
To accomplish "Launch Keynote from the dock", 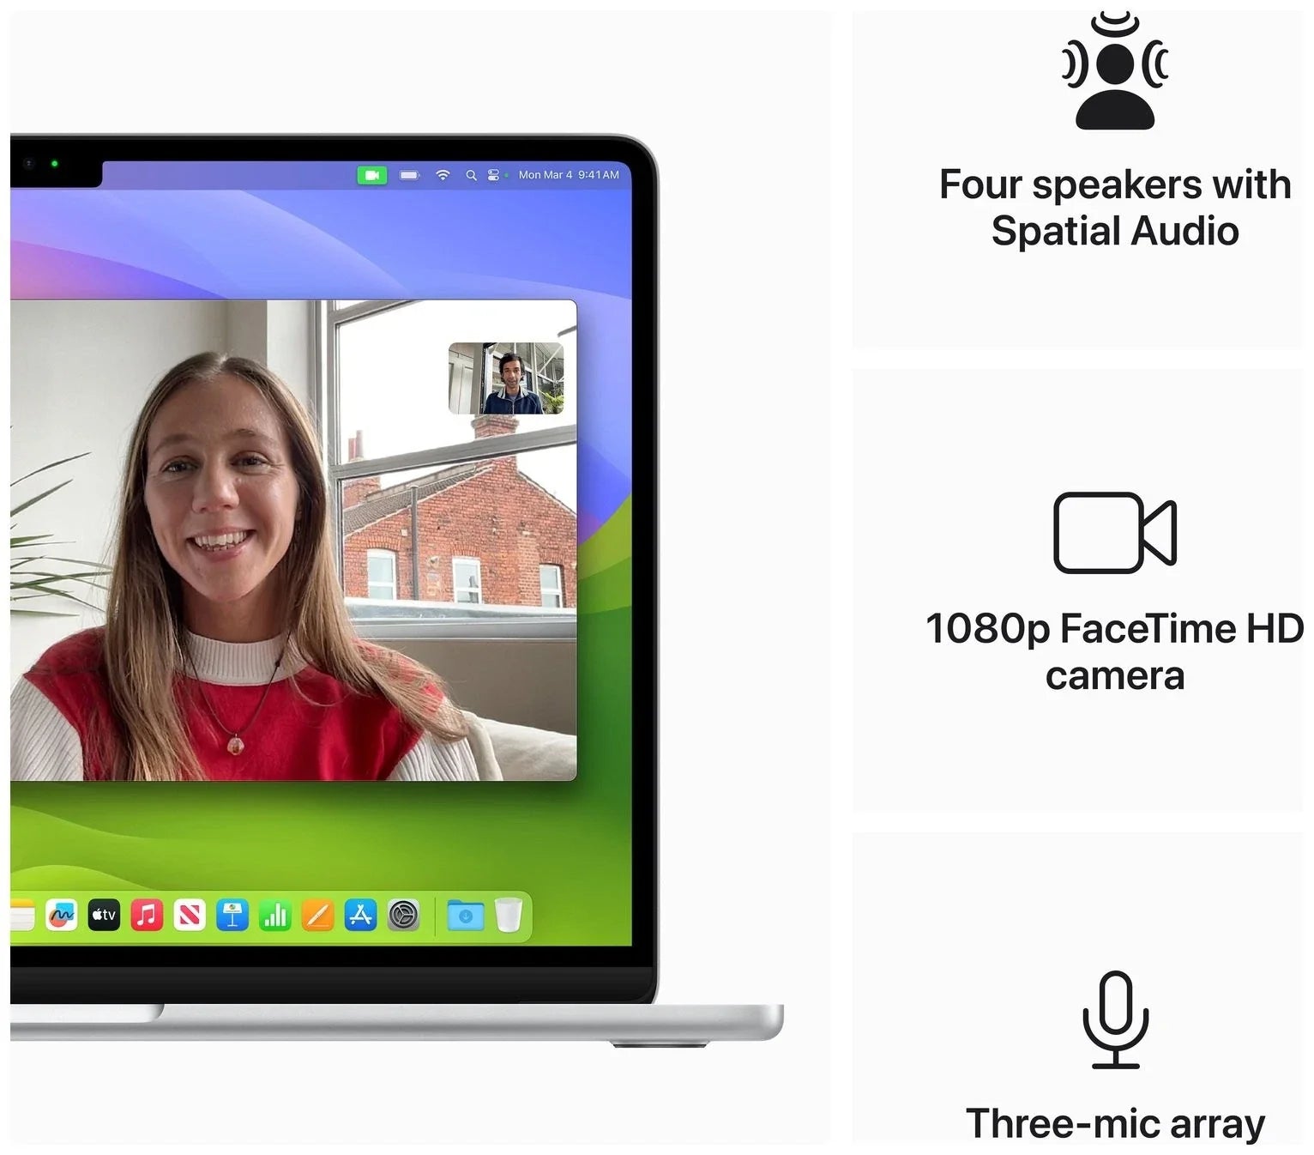I will point(232,916).
